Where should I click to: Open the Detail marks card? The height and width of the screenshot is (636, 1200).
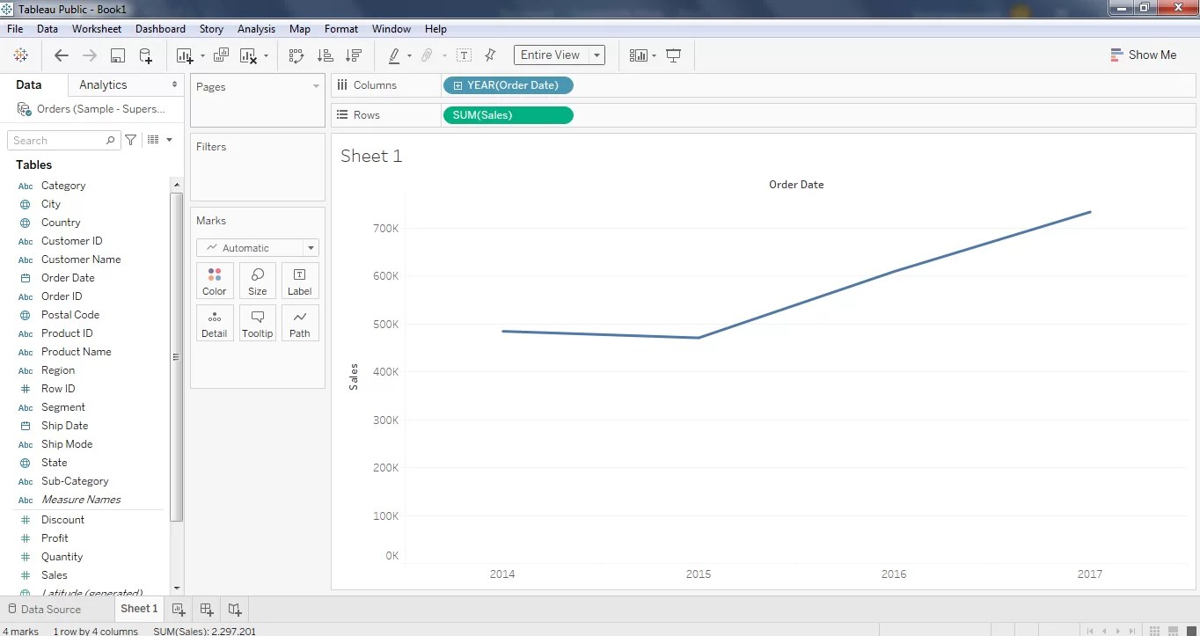[x=215, y=324]
